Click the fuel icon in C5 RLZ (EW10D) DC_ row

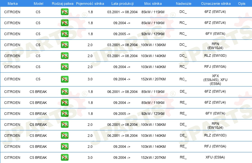tap(64, 56)
